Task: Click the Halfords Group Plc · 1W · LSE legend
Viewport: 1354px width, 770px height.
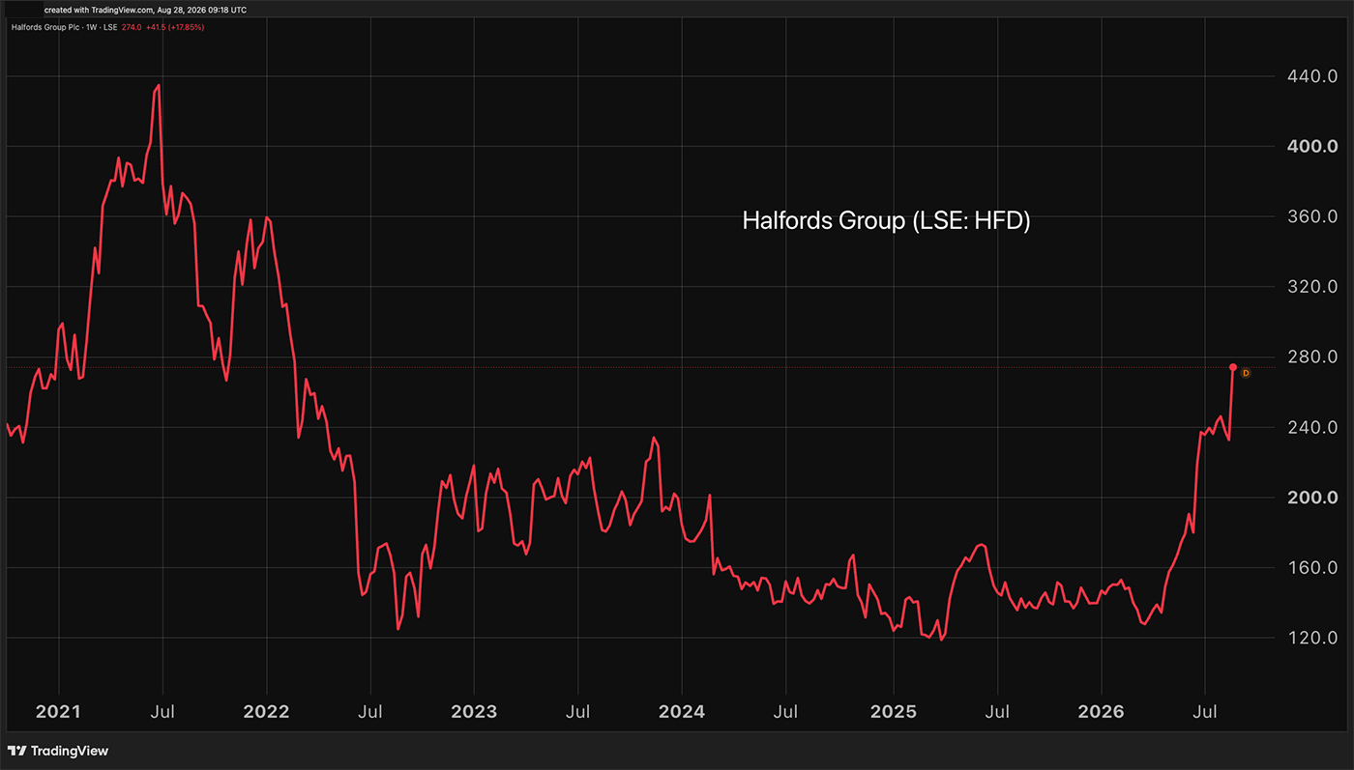Action: click(x=63, y=26)
